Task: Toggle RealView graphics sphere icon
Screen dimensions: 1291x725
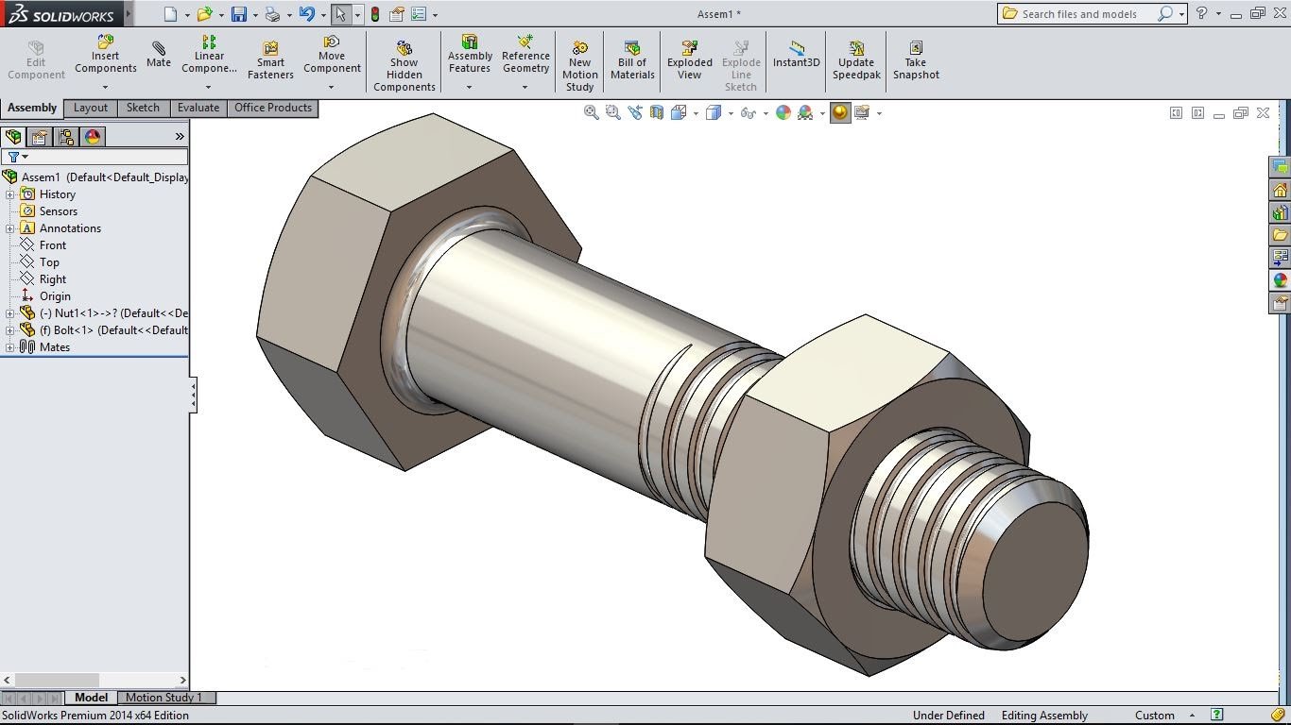Action: click(839, 112)
